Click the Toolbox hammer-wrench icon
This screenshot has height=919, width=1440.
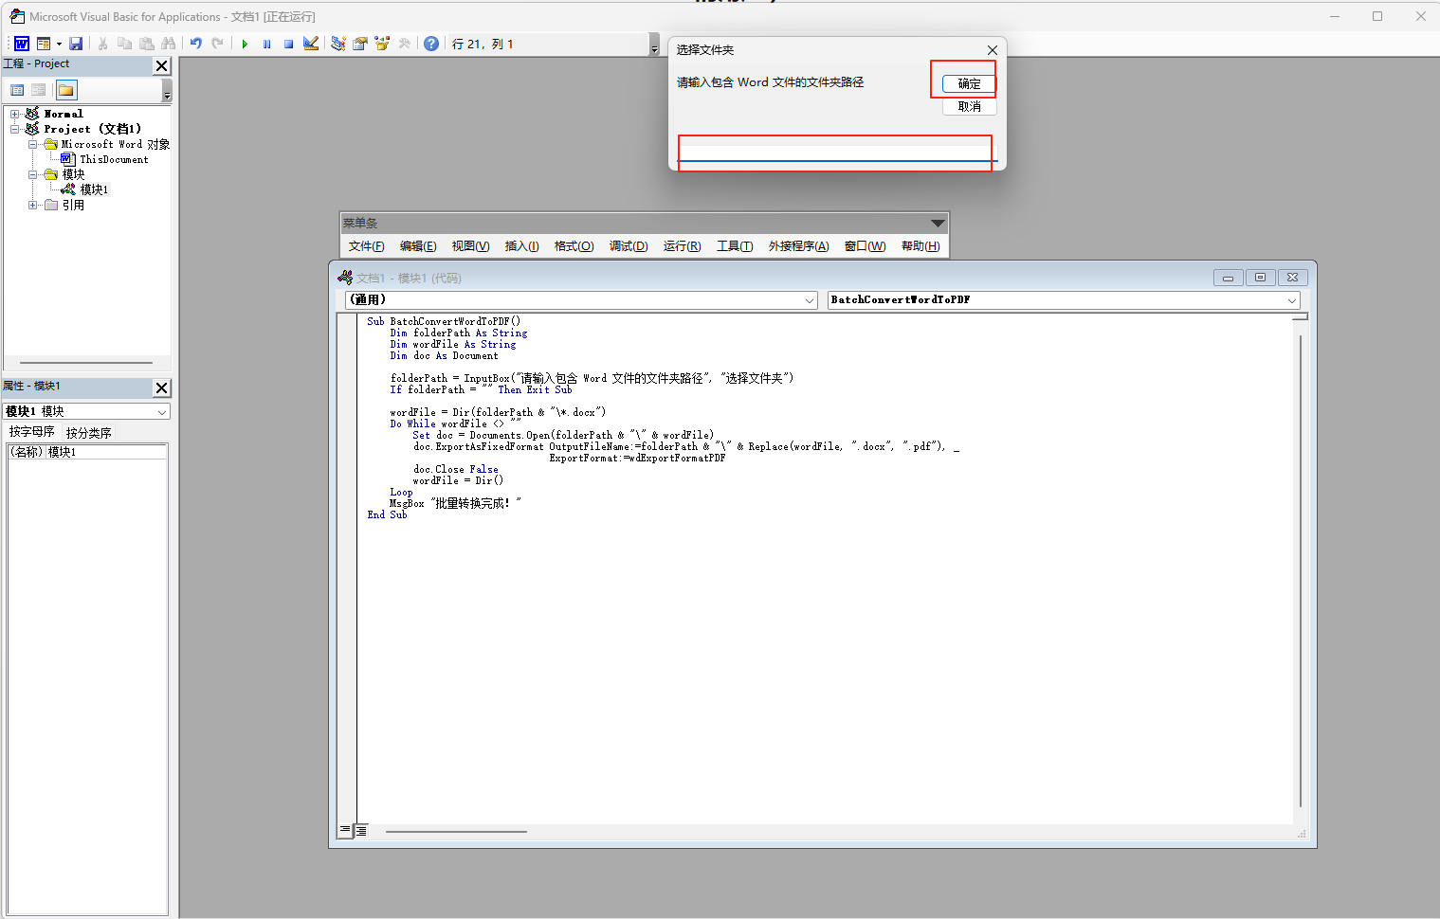(x=404, y=44)
